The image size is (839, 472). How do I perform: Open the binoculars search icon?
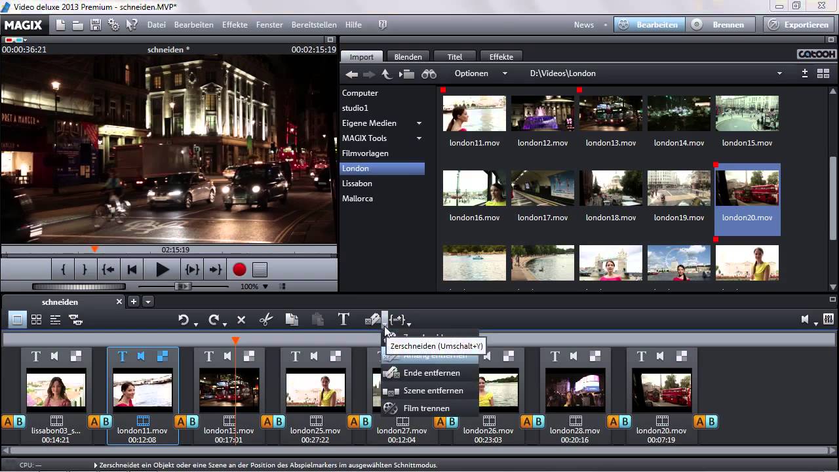coord(429,74)
